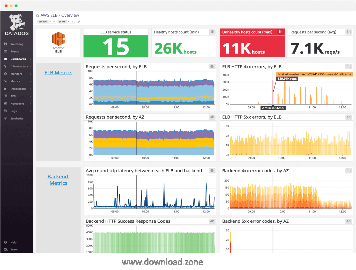Screen dimensions: 356x270
Task: Click the Integrations puzzle icon
Action: pos(5,89)
